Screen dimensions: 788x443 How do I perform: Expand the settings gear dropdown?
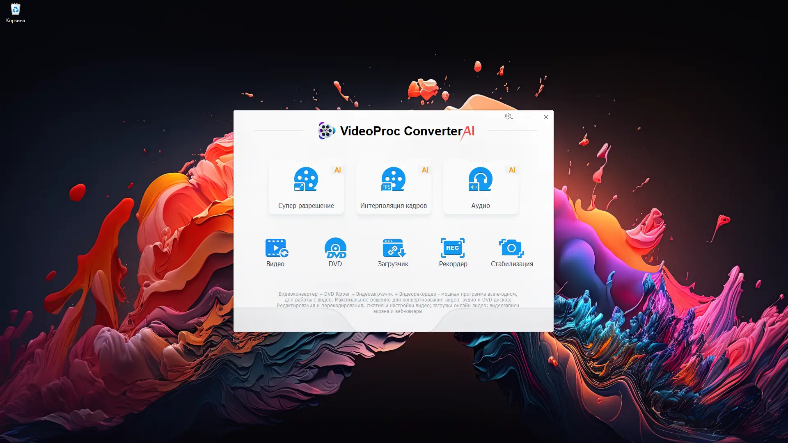click(x=509, y=116)
